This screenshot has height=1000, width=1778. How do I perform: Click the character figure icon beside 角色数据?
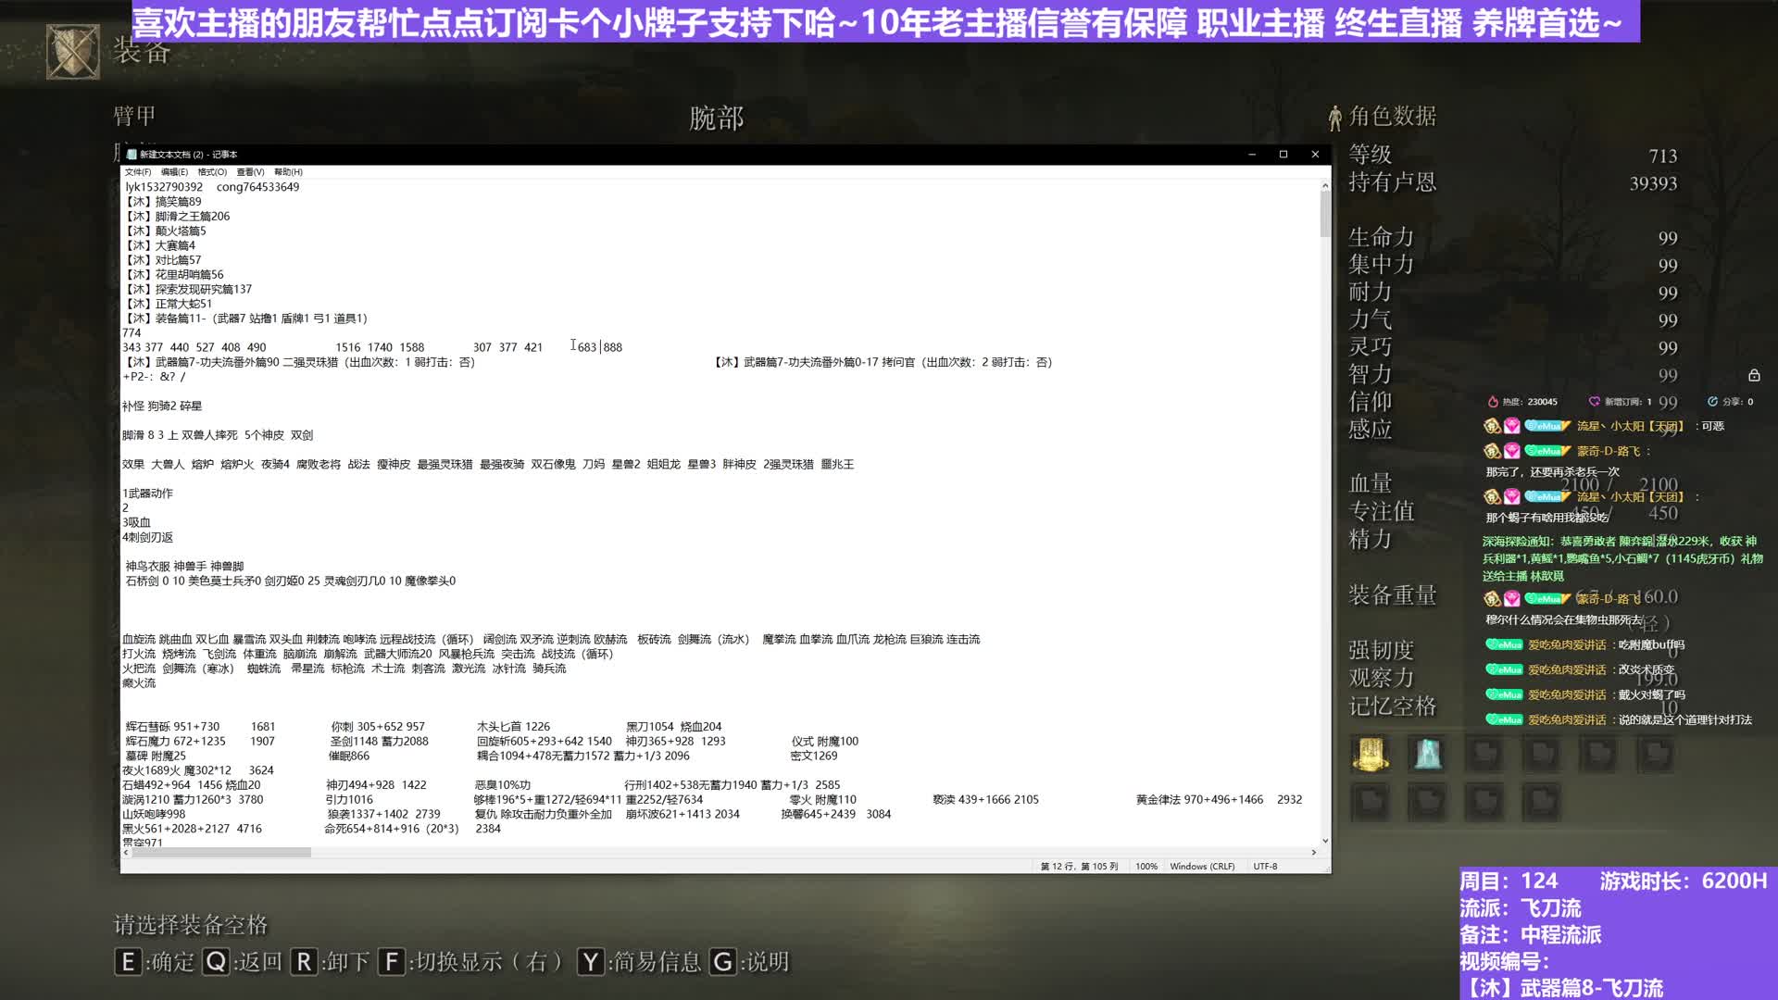(x=1334, y=116)
